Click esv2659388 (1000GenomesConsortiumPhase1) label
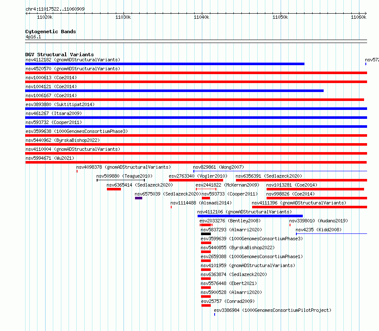The width and height of the screenshot is (379, 331). point(252,256)
